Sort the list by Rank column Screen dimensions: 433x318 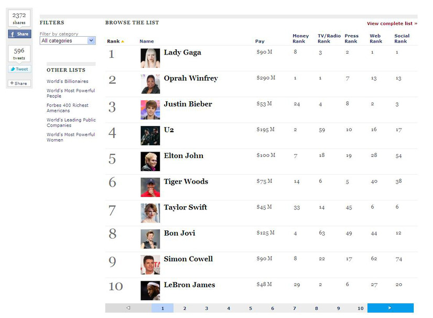point(115,41)
